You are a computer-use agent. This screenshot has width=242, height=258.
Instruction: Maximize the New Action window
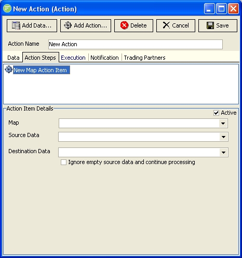[222, 9]
